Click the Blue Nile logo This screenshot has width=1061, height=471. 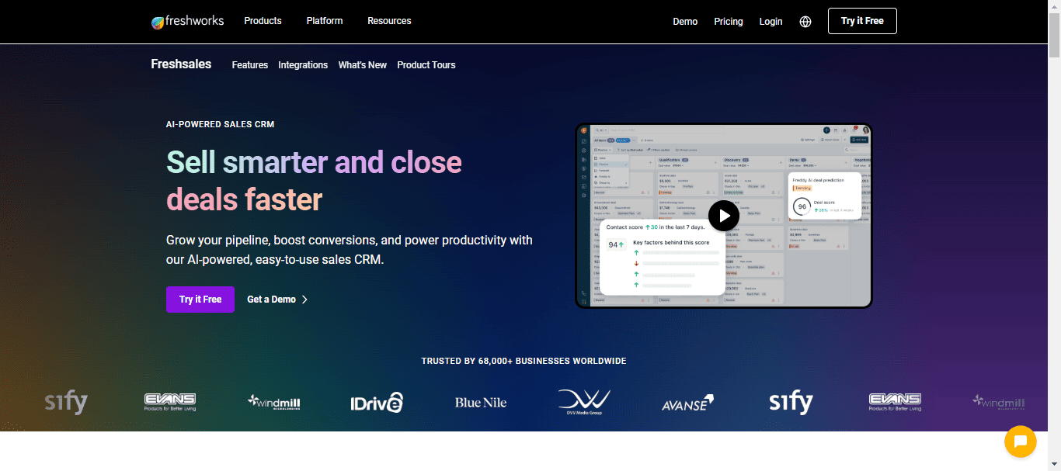pyautogui.click(x=481, y=402)
